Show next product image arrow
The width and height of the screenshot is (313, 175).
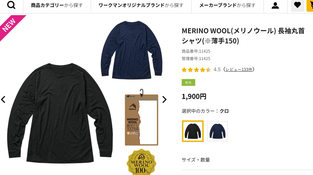(164, 99)
